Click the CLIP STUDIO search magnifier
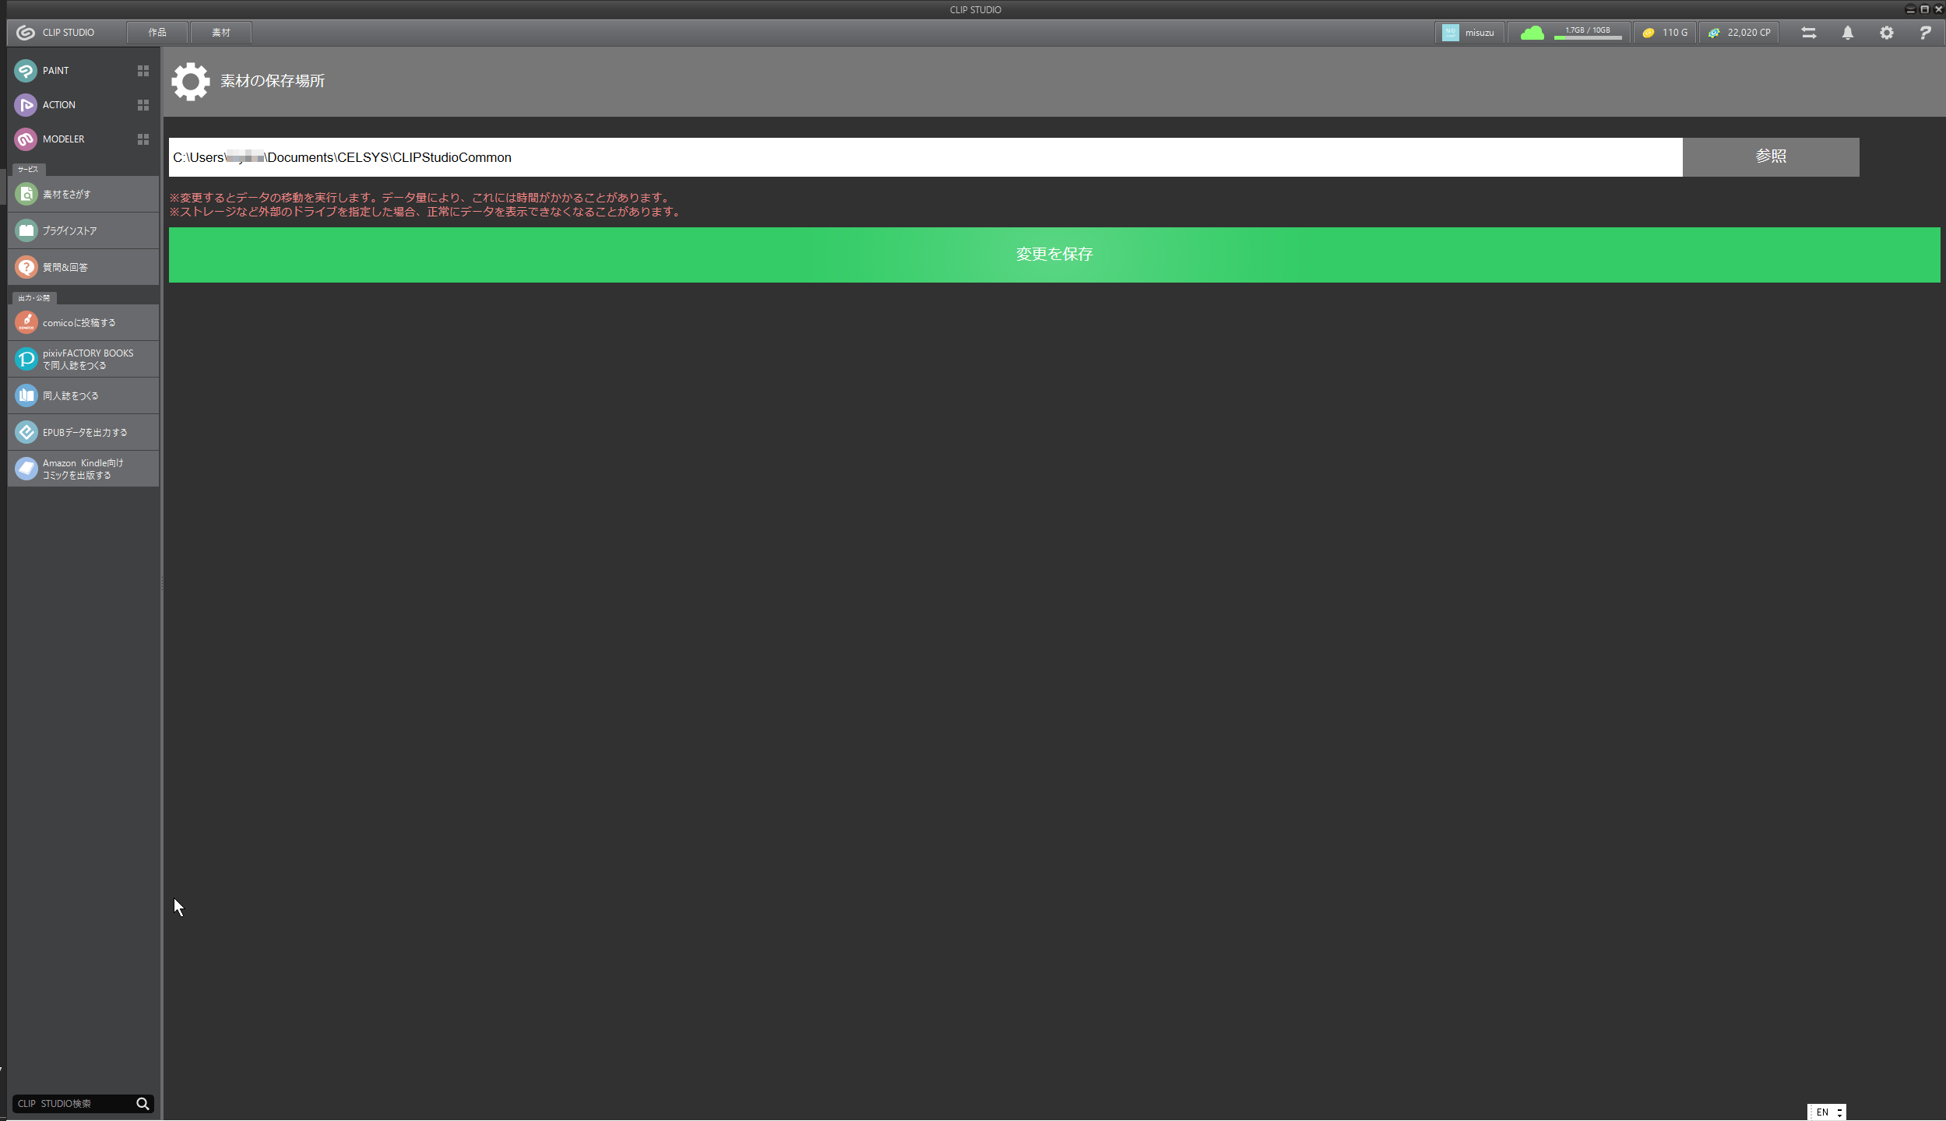Image resolution: width=1946 pixels, height=1121 pixels. click(x=143, y=1104)
